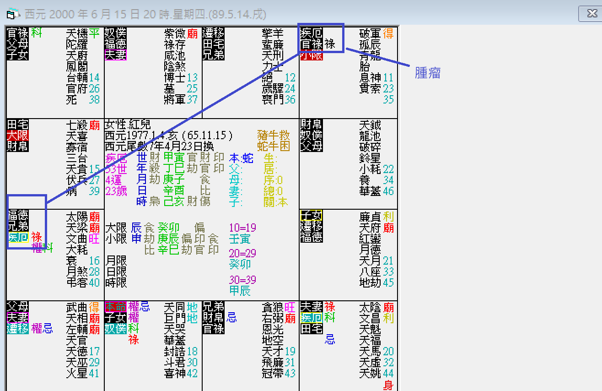Screen dimensions: 602x391
Task: Select the star "破軍"
Action: pyautogui.click(x=371, y=33)
